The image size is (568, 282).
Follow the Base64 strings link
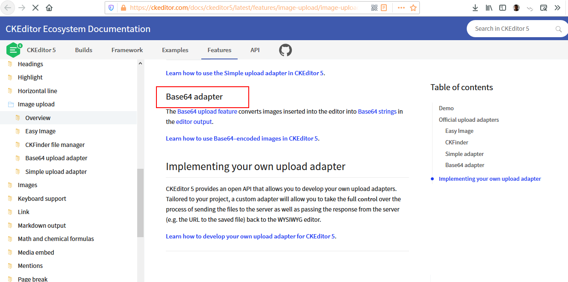tap(377, 112)
